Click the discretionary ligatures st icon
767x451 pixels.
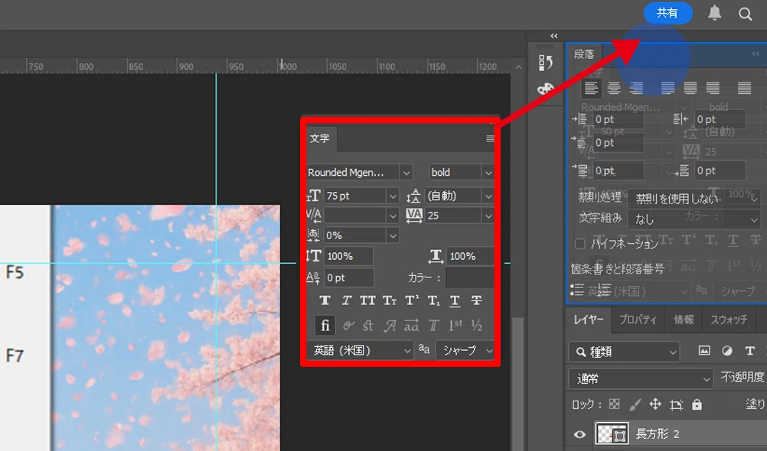[x=368, y=326]
